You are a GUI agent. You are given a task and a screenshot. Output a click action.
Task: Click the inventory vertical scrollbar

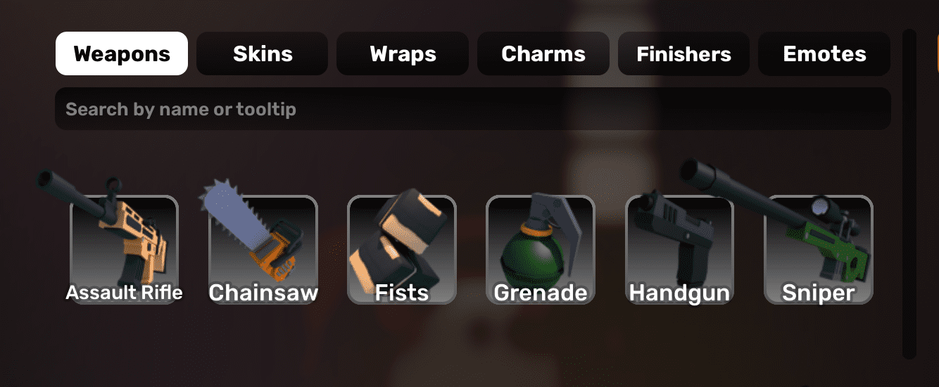coord(909,193)
